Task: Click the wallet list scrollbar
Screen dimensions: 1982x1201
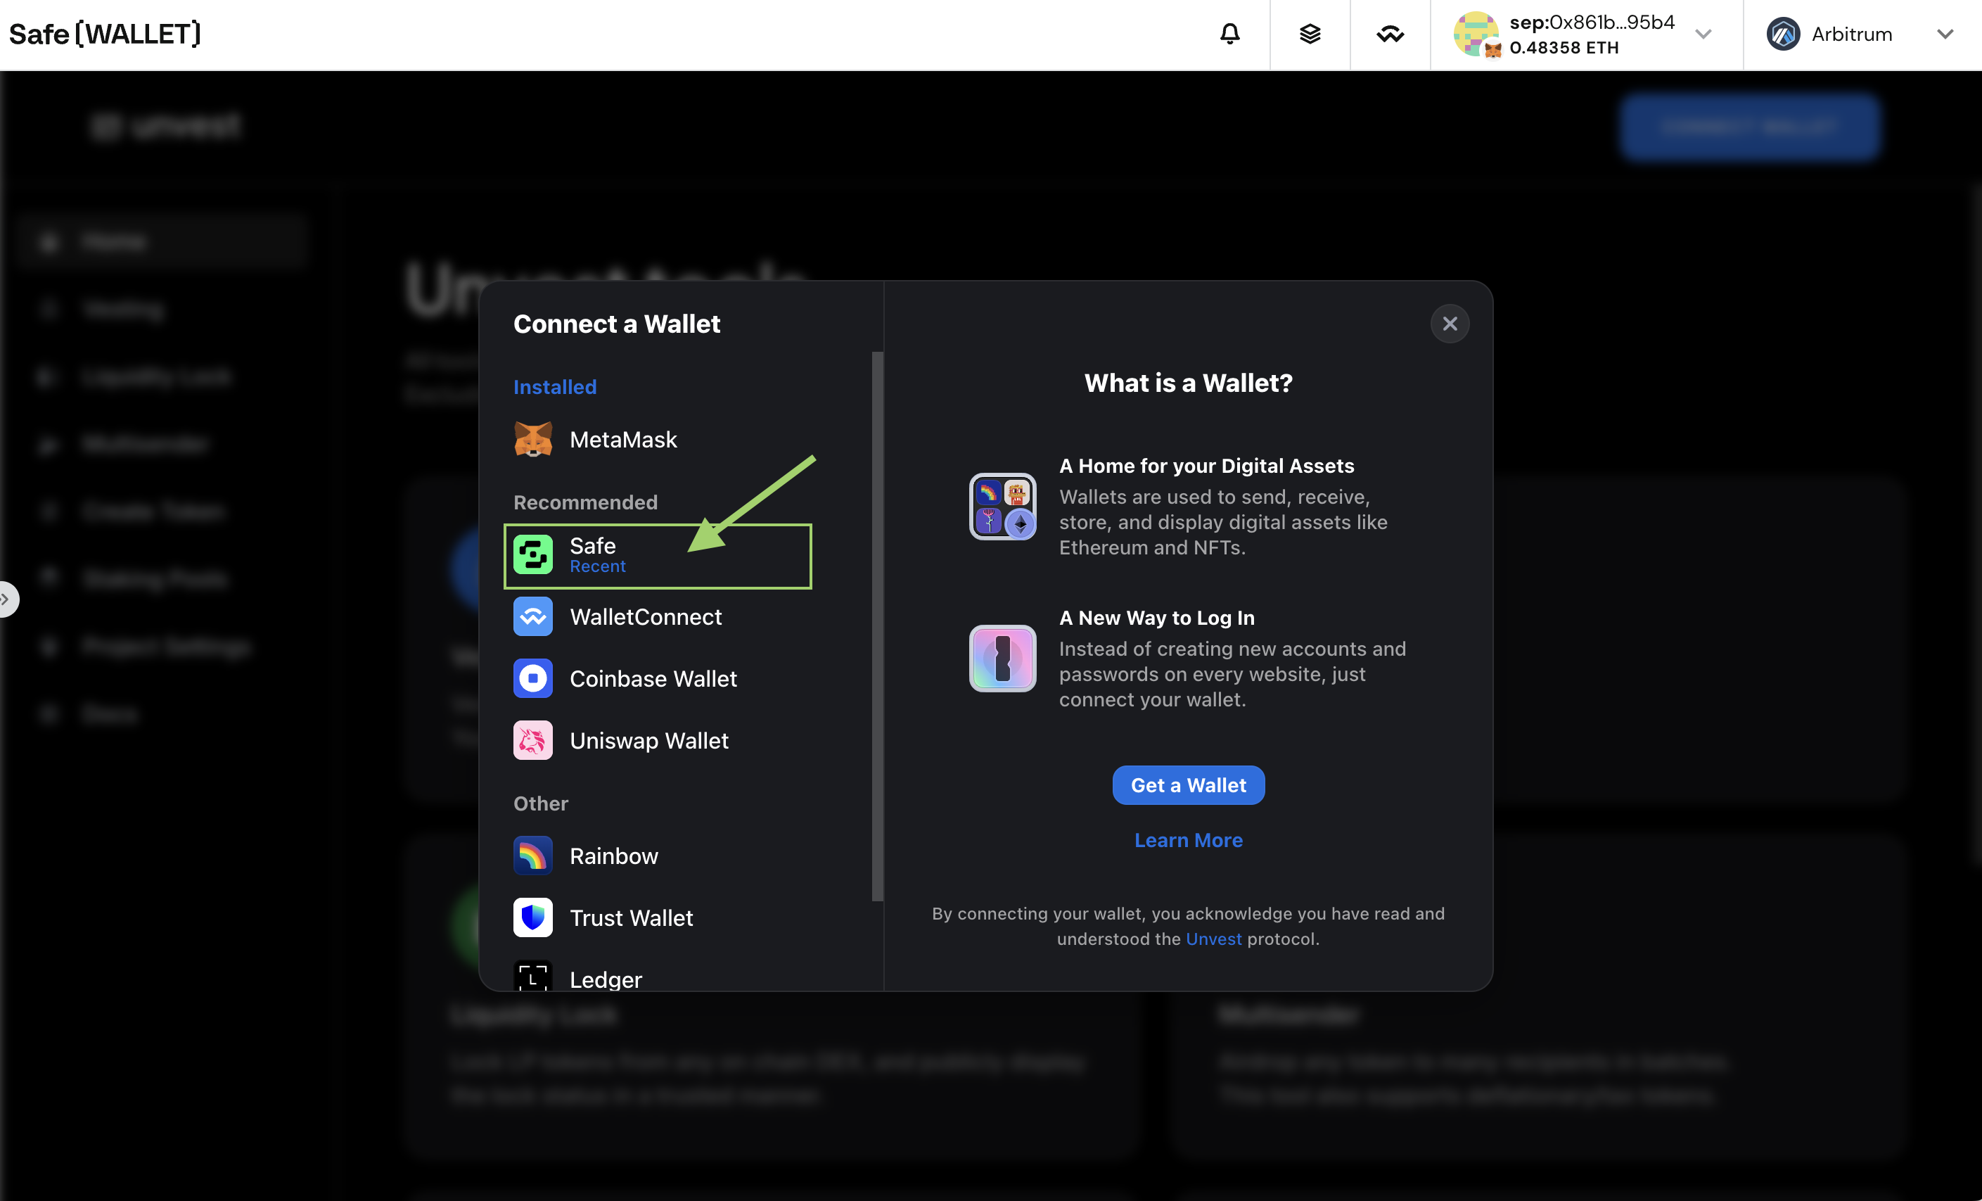Action: (x=877, y=626)
